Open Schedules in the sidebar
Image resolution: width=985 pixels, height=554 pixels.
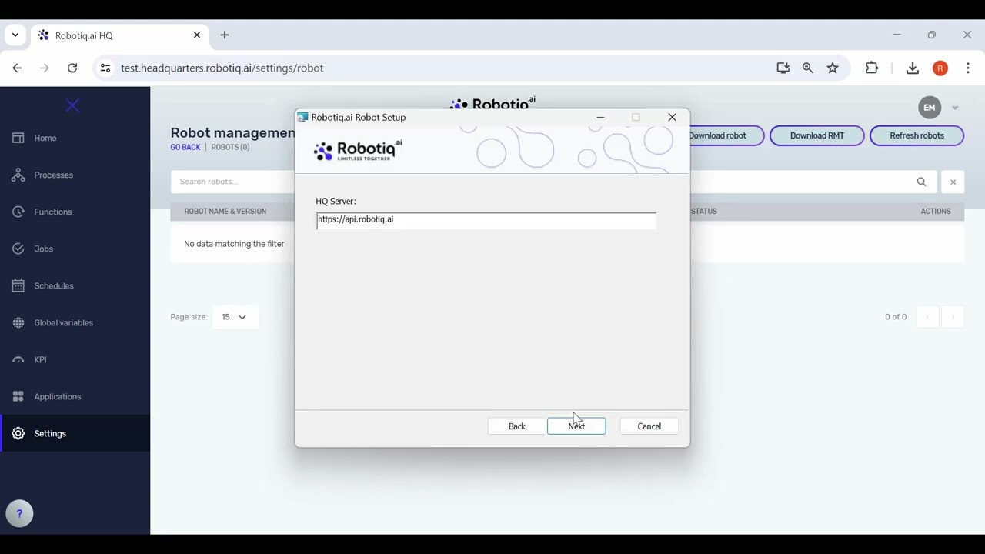[75, 286]
